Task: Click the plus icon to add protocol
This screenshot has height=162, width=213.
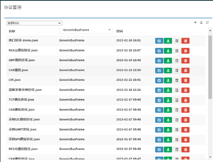Action: coord(195,22)
